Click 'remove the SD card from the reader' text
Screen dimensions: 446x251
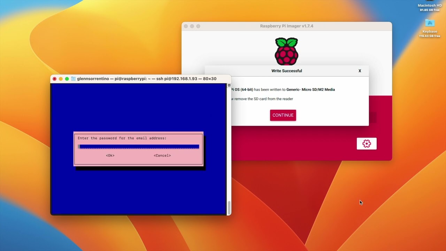[x=264, y=99]
